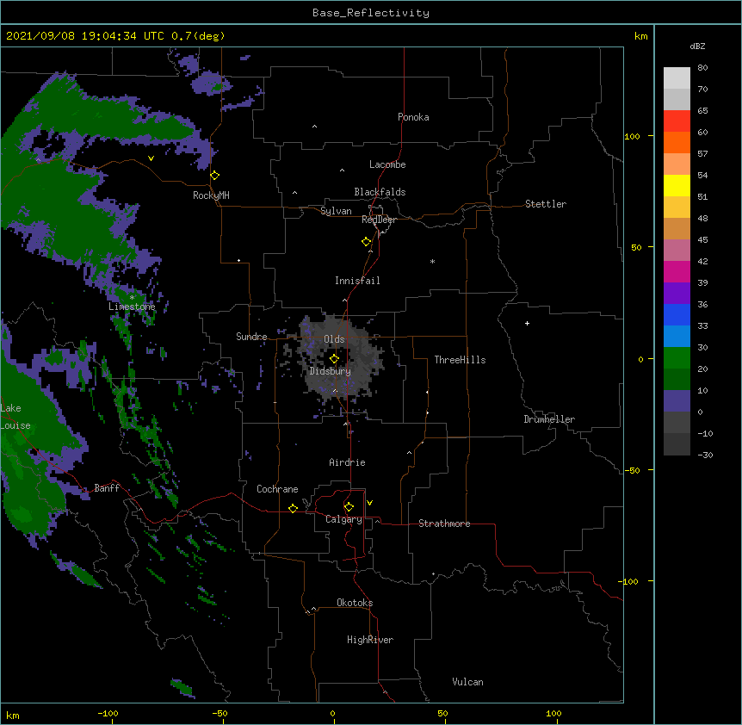Click the green 30 dBZ legend swatch
The height and width of the screenshot is (725, 742).
677,358
